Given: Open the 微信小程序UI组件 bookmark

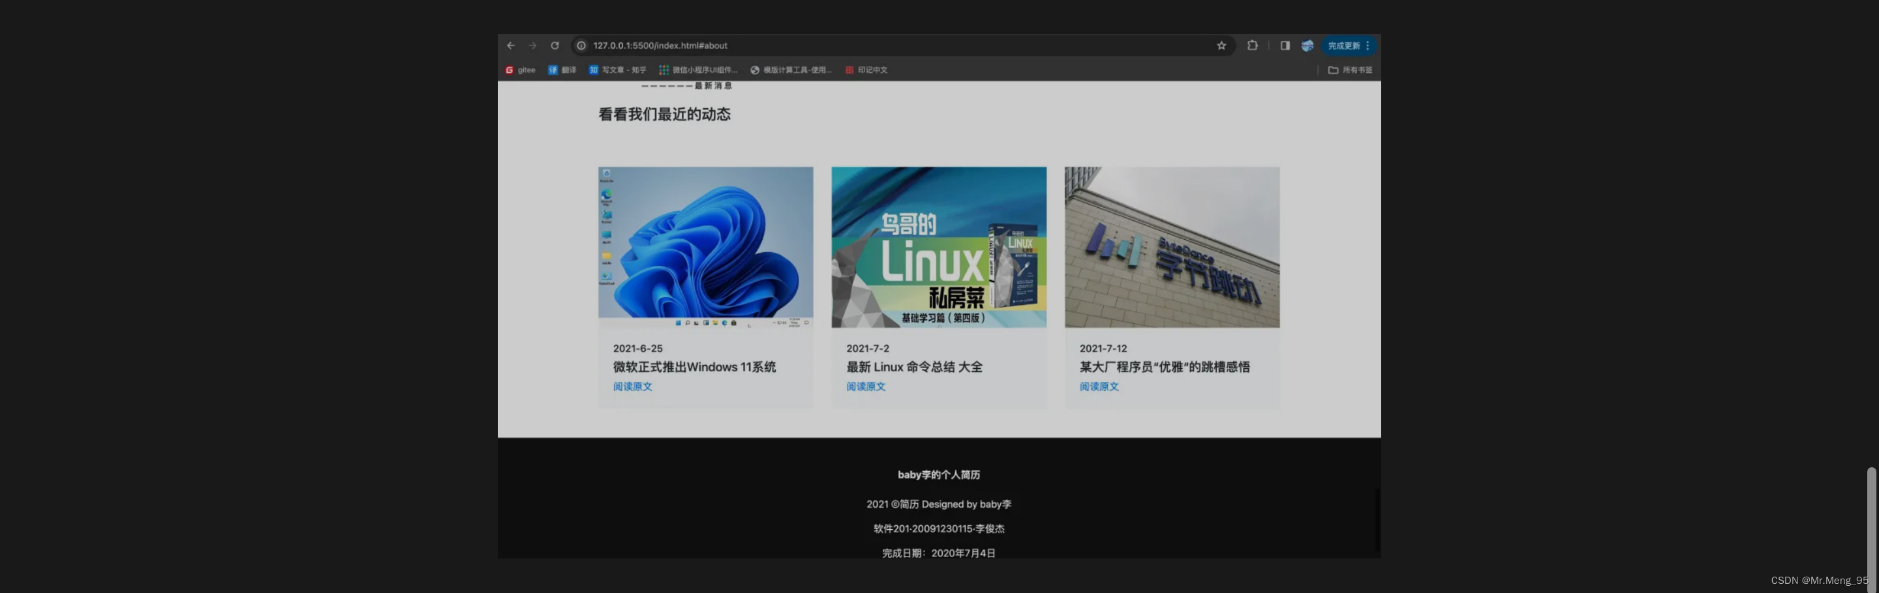Looking at the screenshot, I should pos(698,70).
